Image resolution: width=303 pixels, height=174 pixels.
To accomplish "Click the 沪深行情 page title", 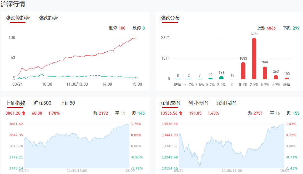I will click(13, 4).
